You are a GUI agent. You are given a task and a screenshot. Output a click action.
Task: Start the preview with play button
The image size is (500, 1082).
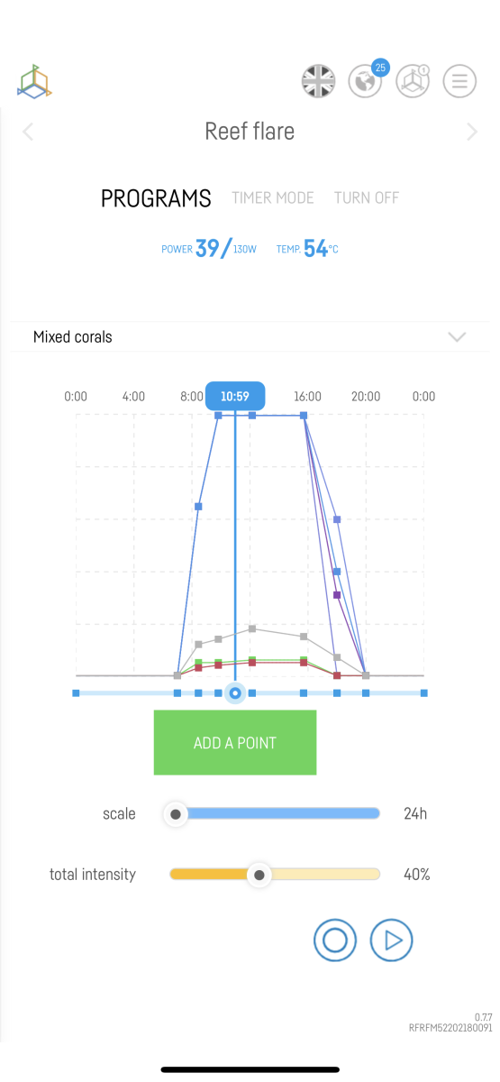pyautogui.click(x=391, y=940)
